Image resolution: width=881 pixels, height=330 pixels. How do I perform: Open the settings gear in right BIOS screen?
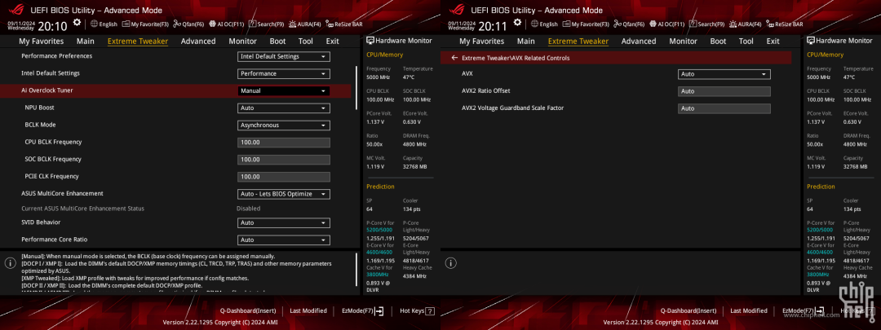click(517, 23)
